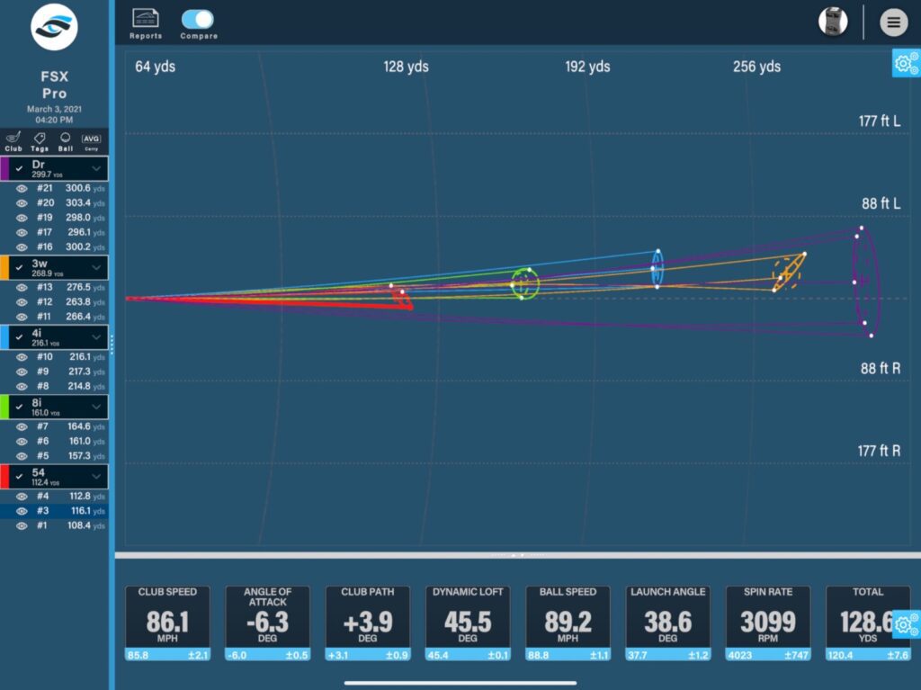Viewport: 921px width, 690px height.
Task: Open data tiles settings gear icon
Action: (907, 624)
